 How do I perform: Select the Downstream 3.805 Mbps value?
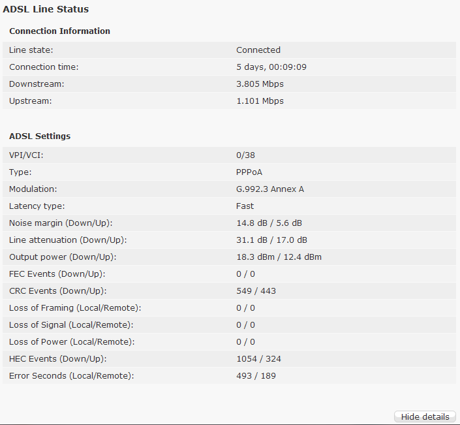pyautogui.click(x=260, y=84)
